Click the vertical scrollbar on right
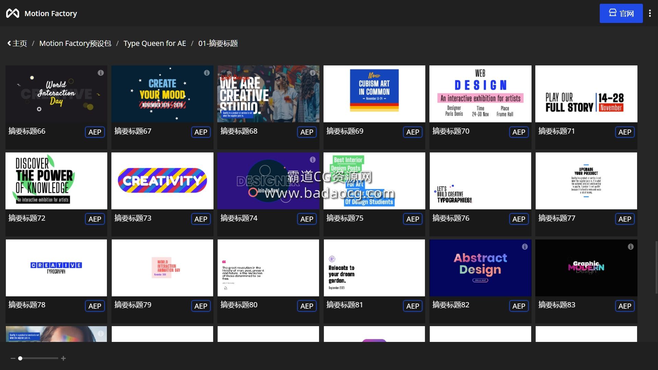The width and height of the screenshot is (658, 370). coord(656,267)
